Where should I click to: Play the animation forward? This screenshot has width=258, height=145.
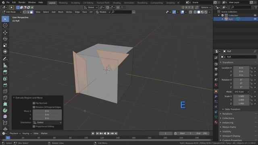click(x=108, y=133)
